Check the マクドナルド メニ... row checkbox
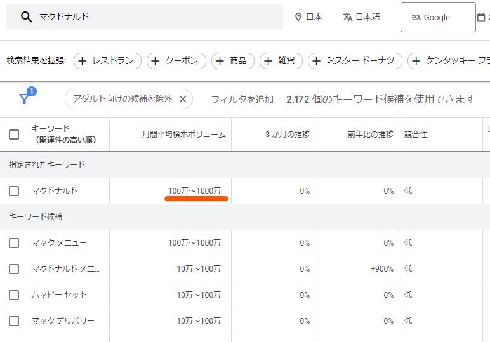This screenshot has height=342, width=490. [14, 269]
